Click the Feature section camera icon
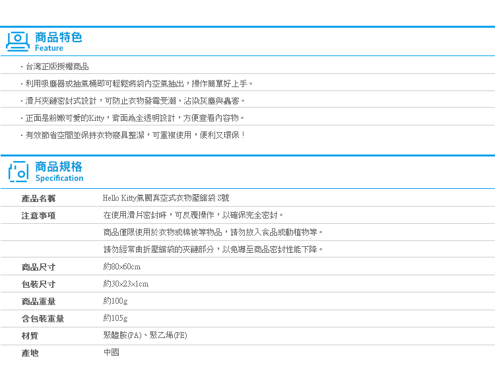The height and width of the screenshot is (373, 495). (18, 42)
